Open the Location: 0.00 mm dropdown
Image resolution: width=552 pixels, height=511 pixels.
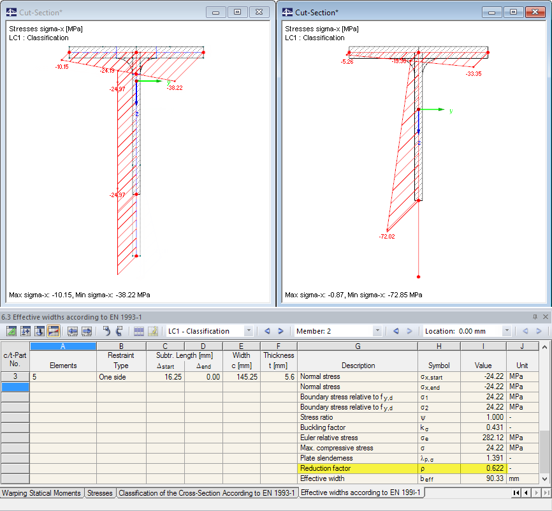[x=508, y=331]
